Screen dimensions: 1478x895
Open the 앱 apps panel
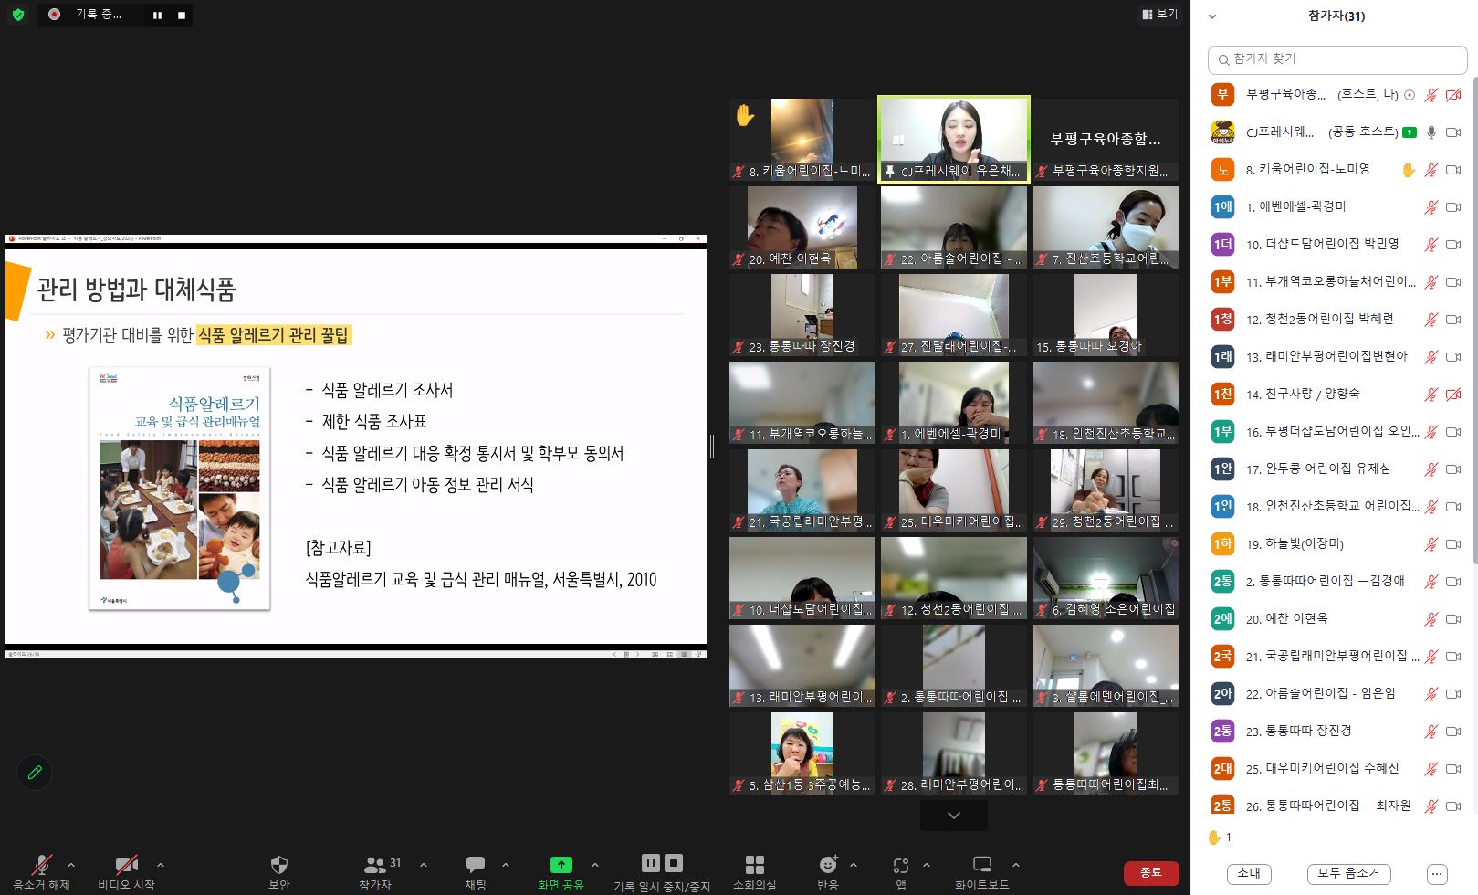[x=901, y=872]
